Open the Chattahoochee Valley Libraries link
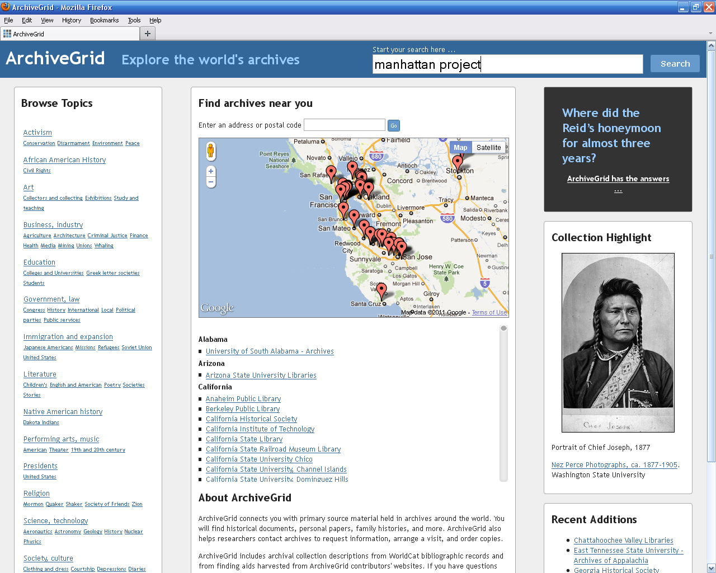The height and width of the screenshot is (573, 716). coord(624,541)
